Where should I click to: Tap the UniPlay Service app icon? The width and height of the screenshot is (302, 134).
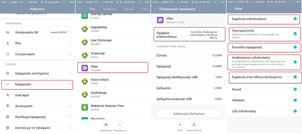(85, 16)
